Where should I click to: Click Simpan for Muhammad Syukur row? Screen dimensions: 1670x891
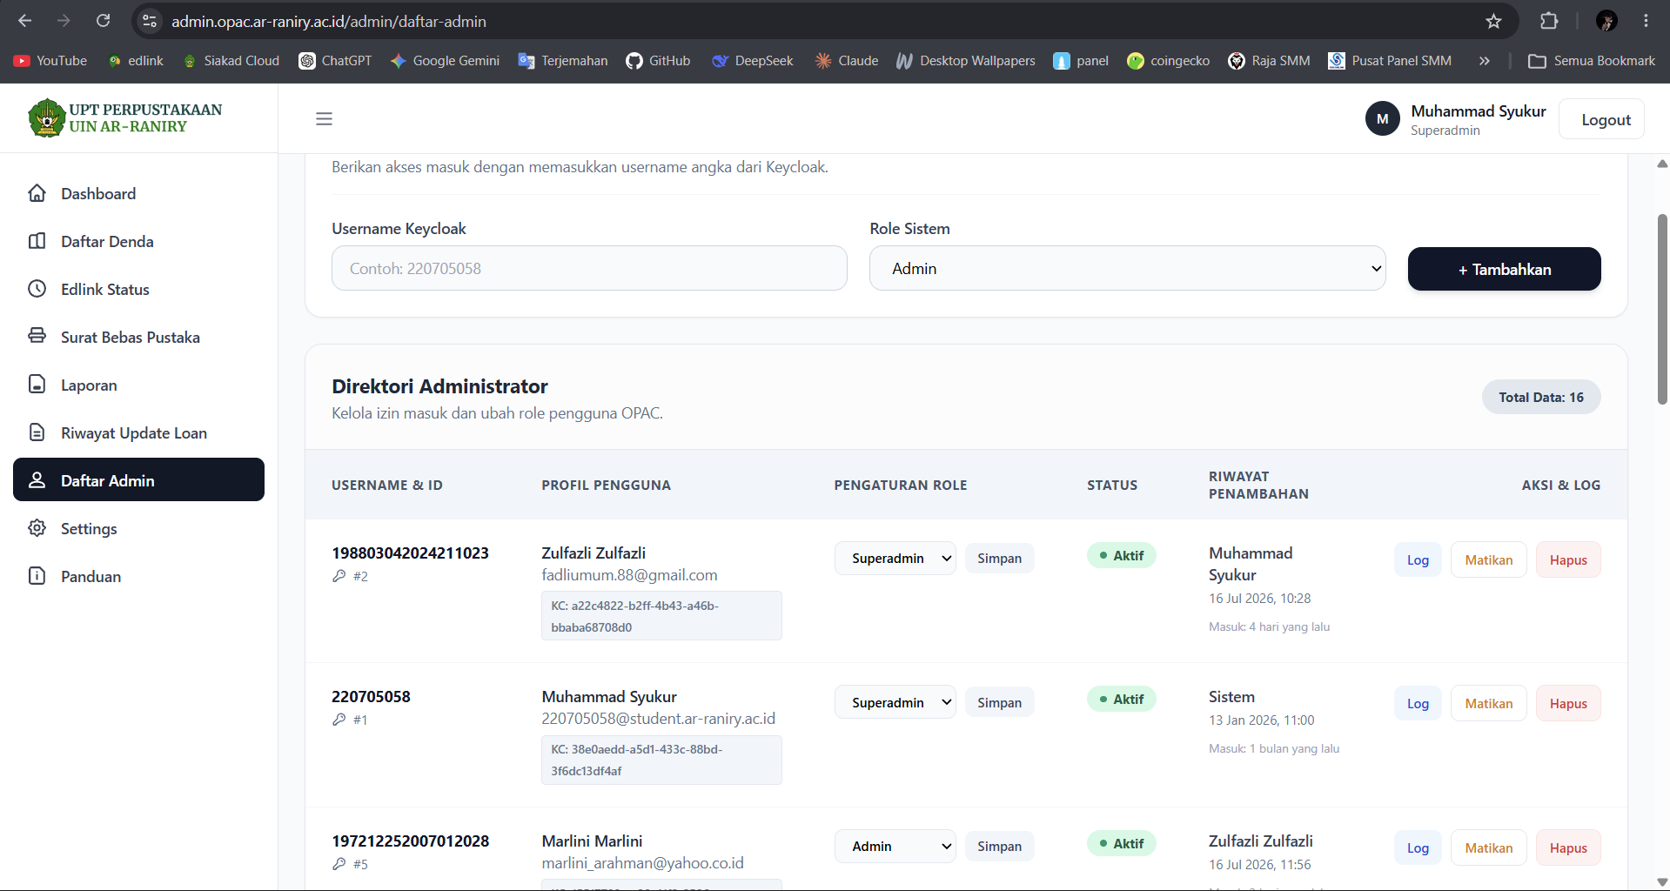click(999, 702)
